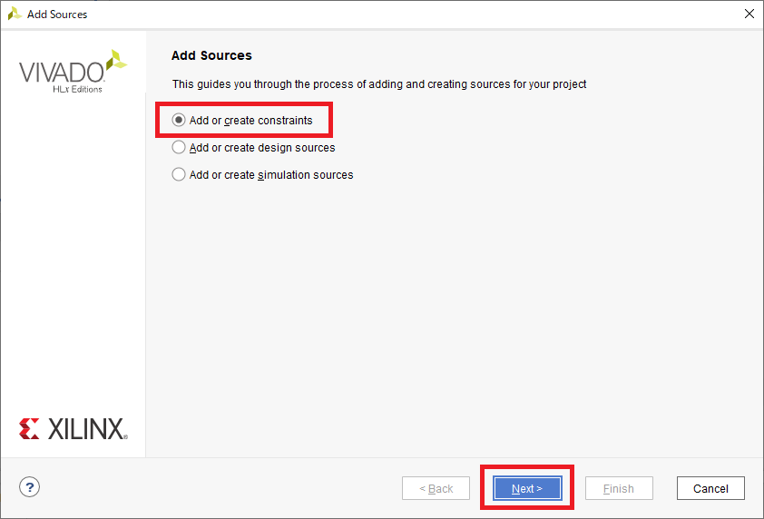Click the 'Add or create simulation sources' label text
Image resolution: width=764 pixels, height=519 pixels.
point(271,175)
